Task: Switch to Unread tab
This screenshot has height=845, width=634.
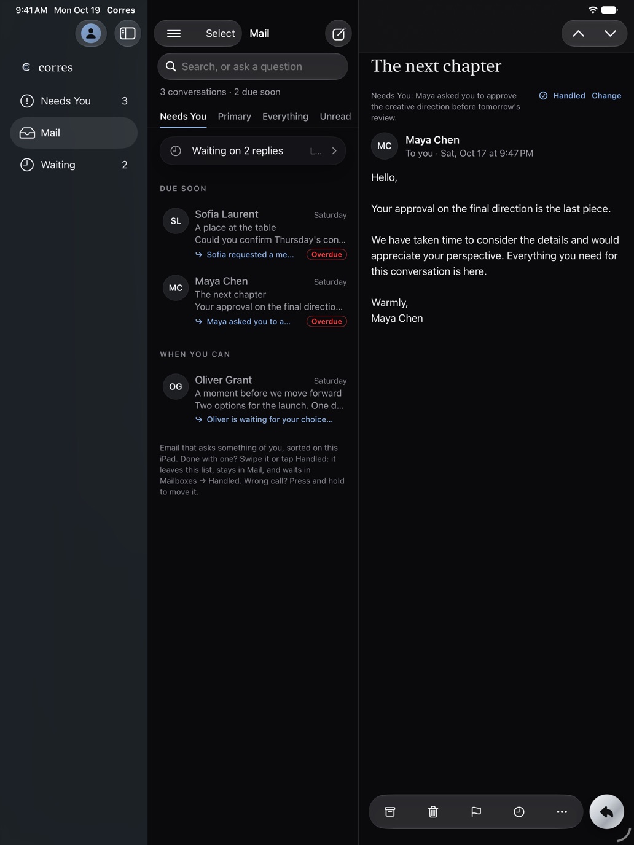Action: point(335,117)
